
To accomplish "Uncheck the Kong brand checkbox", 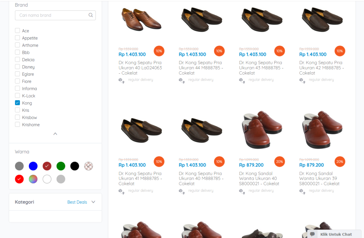I will pos(17,103).
